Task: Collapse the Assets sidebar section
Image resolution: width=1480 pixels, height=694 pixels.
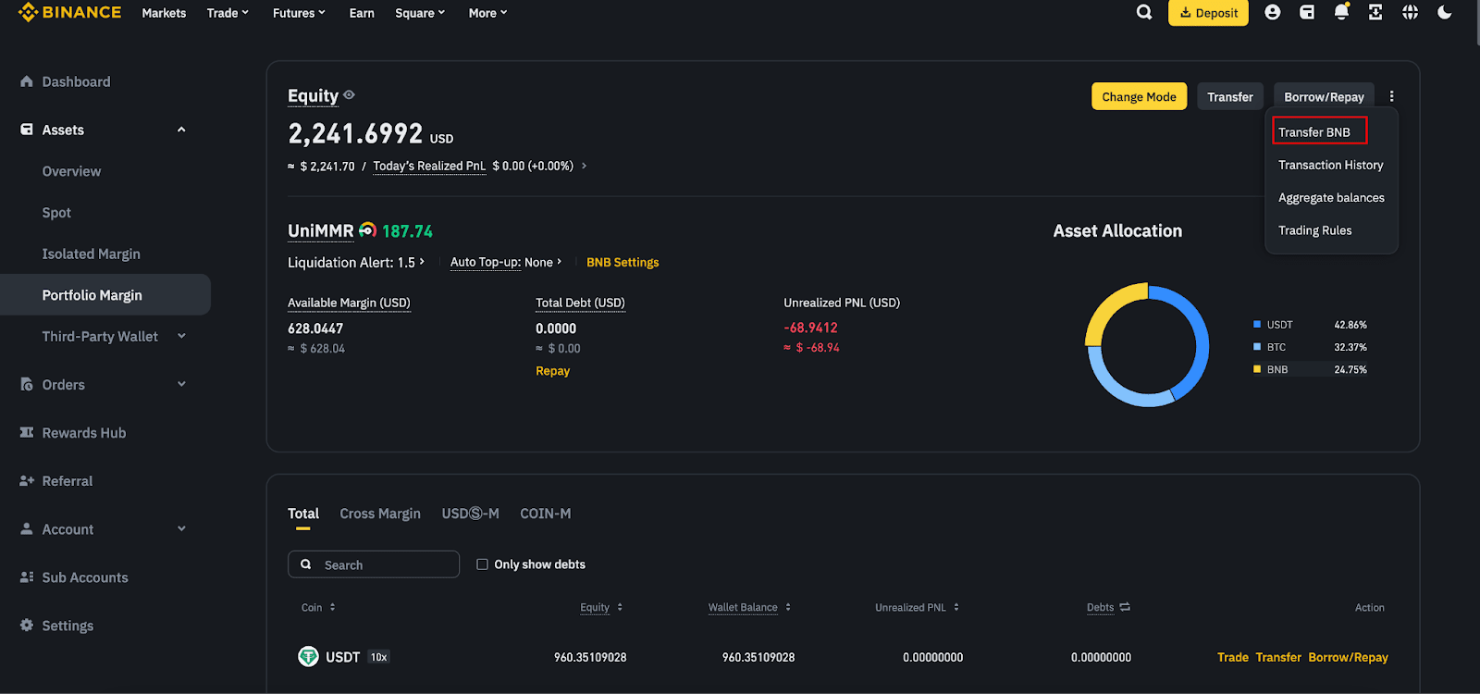Action: (181, 130)
